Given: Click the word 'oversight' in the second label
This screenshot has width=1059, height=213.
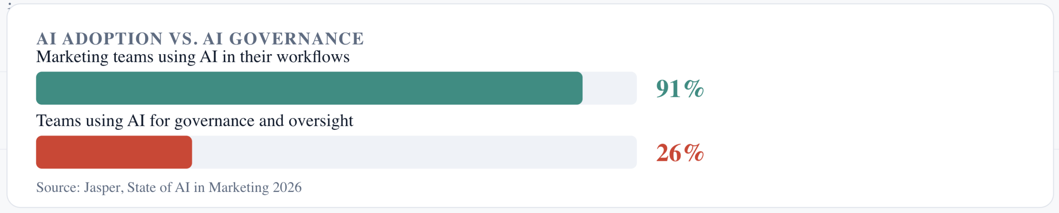Looking at the screenshot, I should (321, 122).
